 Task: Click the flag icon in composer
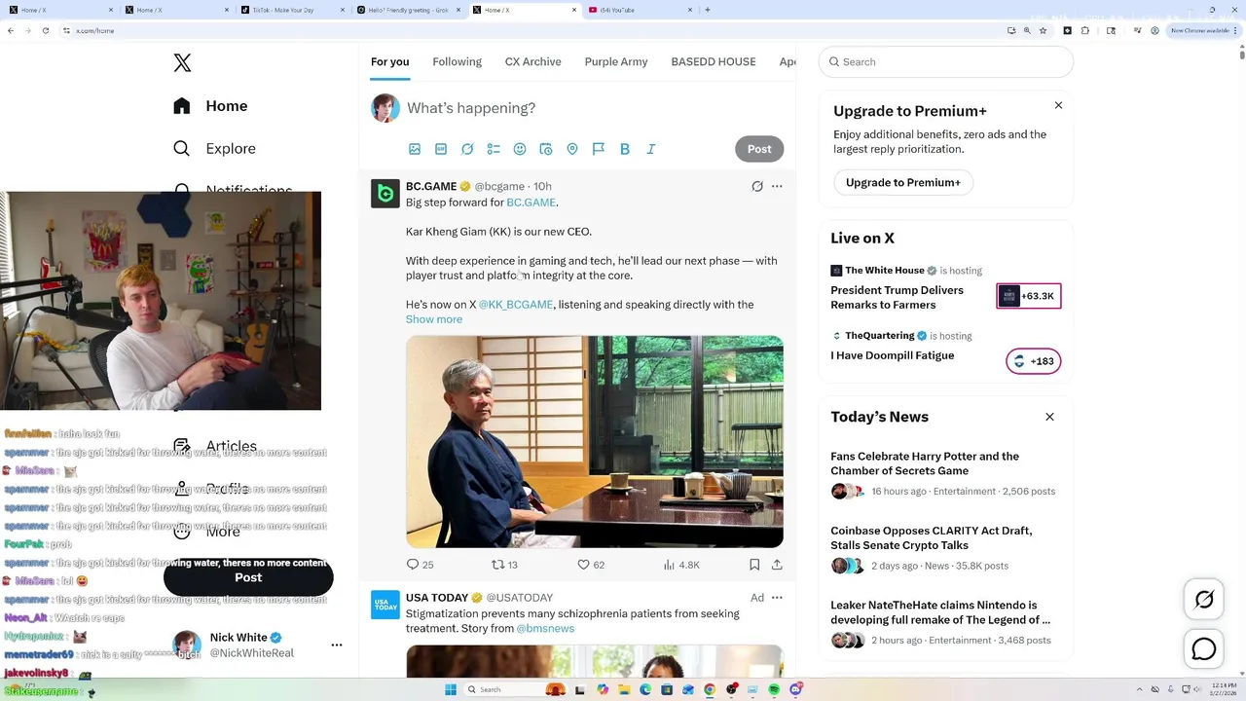coord(599,149)
